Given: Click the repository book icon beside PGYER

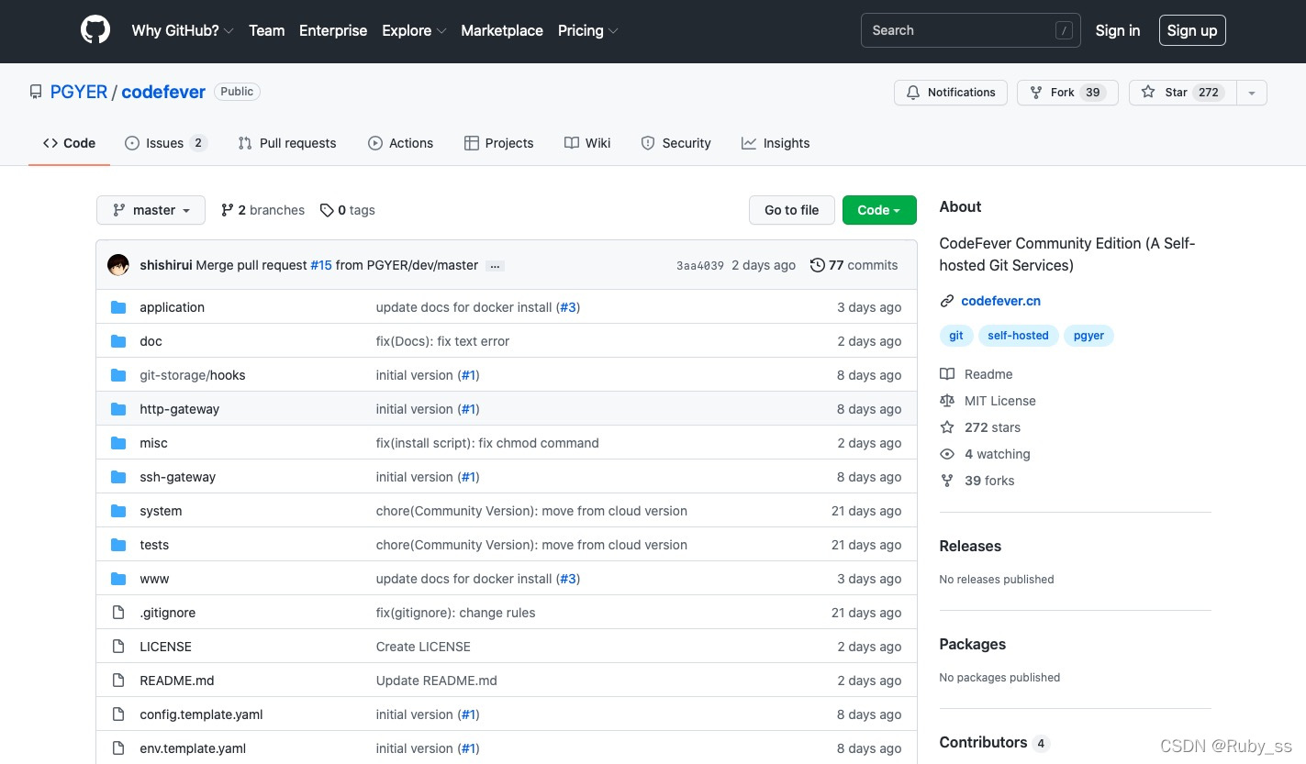Looking at the screenshot, I should [x=36, y=92].
